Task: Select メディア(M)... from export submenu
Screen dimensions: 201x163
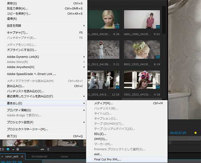Action: pos(103,103)
